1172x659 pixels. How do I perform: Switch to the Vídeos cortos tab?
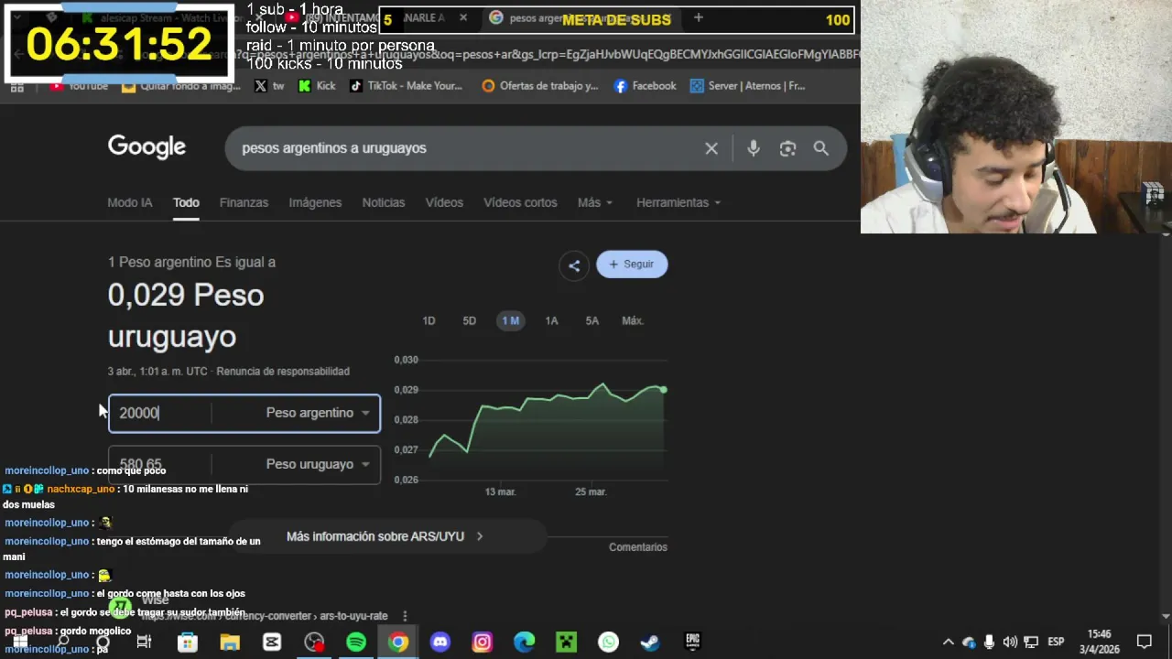click(x=520, y=203)
